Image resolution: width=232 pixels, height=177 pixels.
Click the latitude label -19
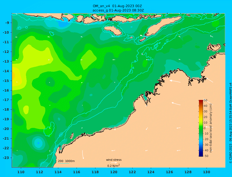[x=6, y=119]
